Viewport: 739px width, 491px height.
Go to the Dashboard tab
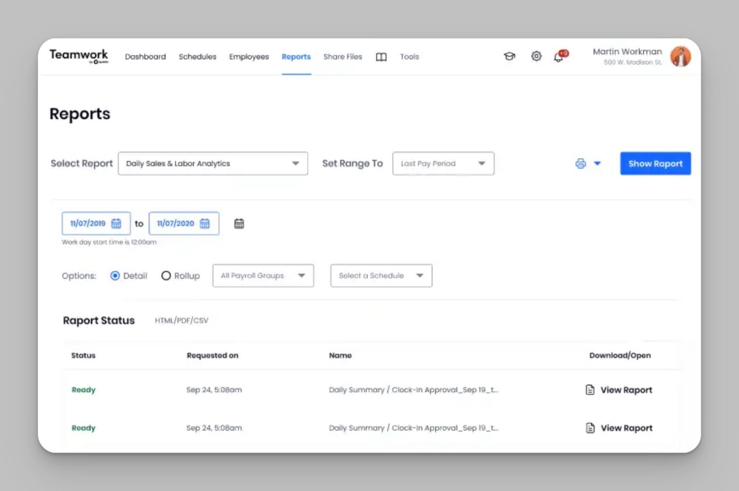(x=145, y=57)
